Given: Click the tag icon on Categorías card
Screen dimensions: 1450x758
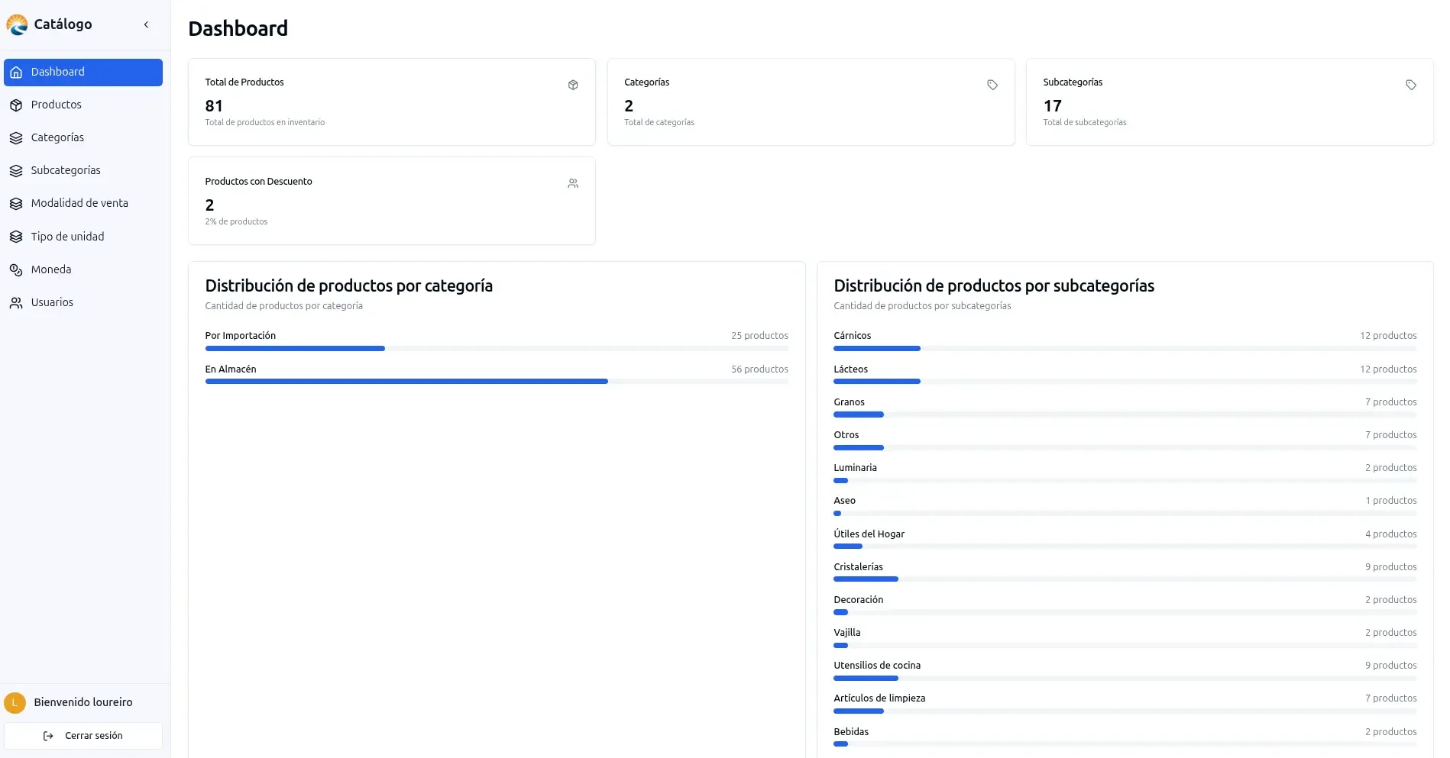Looking at the screenshot, I should tap(992, 85).
